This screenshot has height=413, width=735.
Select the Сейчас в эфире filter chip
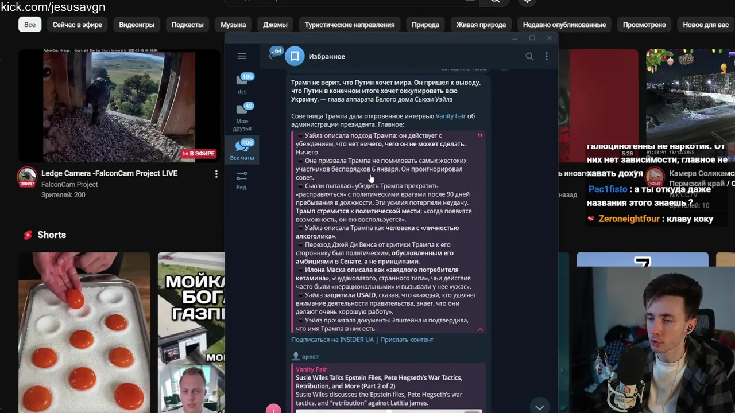click(78, 25)
